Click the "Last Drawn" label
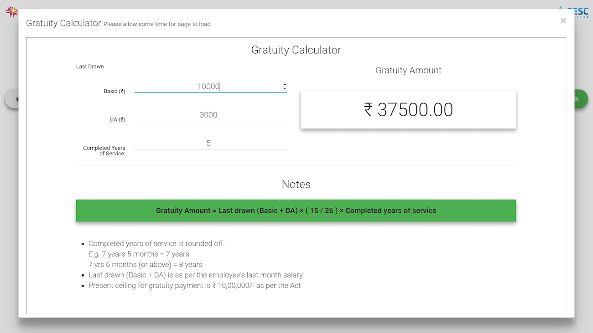This screenshot has height=333, width=593. [90, 67]
